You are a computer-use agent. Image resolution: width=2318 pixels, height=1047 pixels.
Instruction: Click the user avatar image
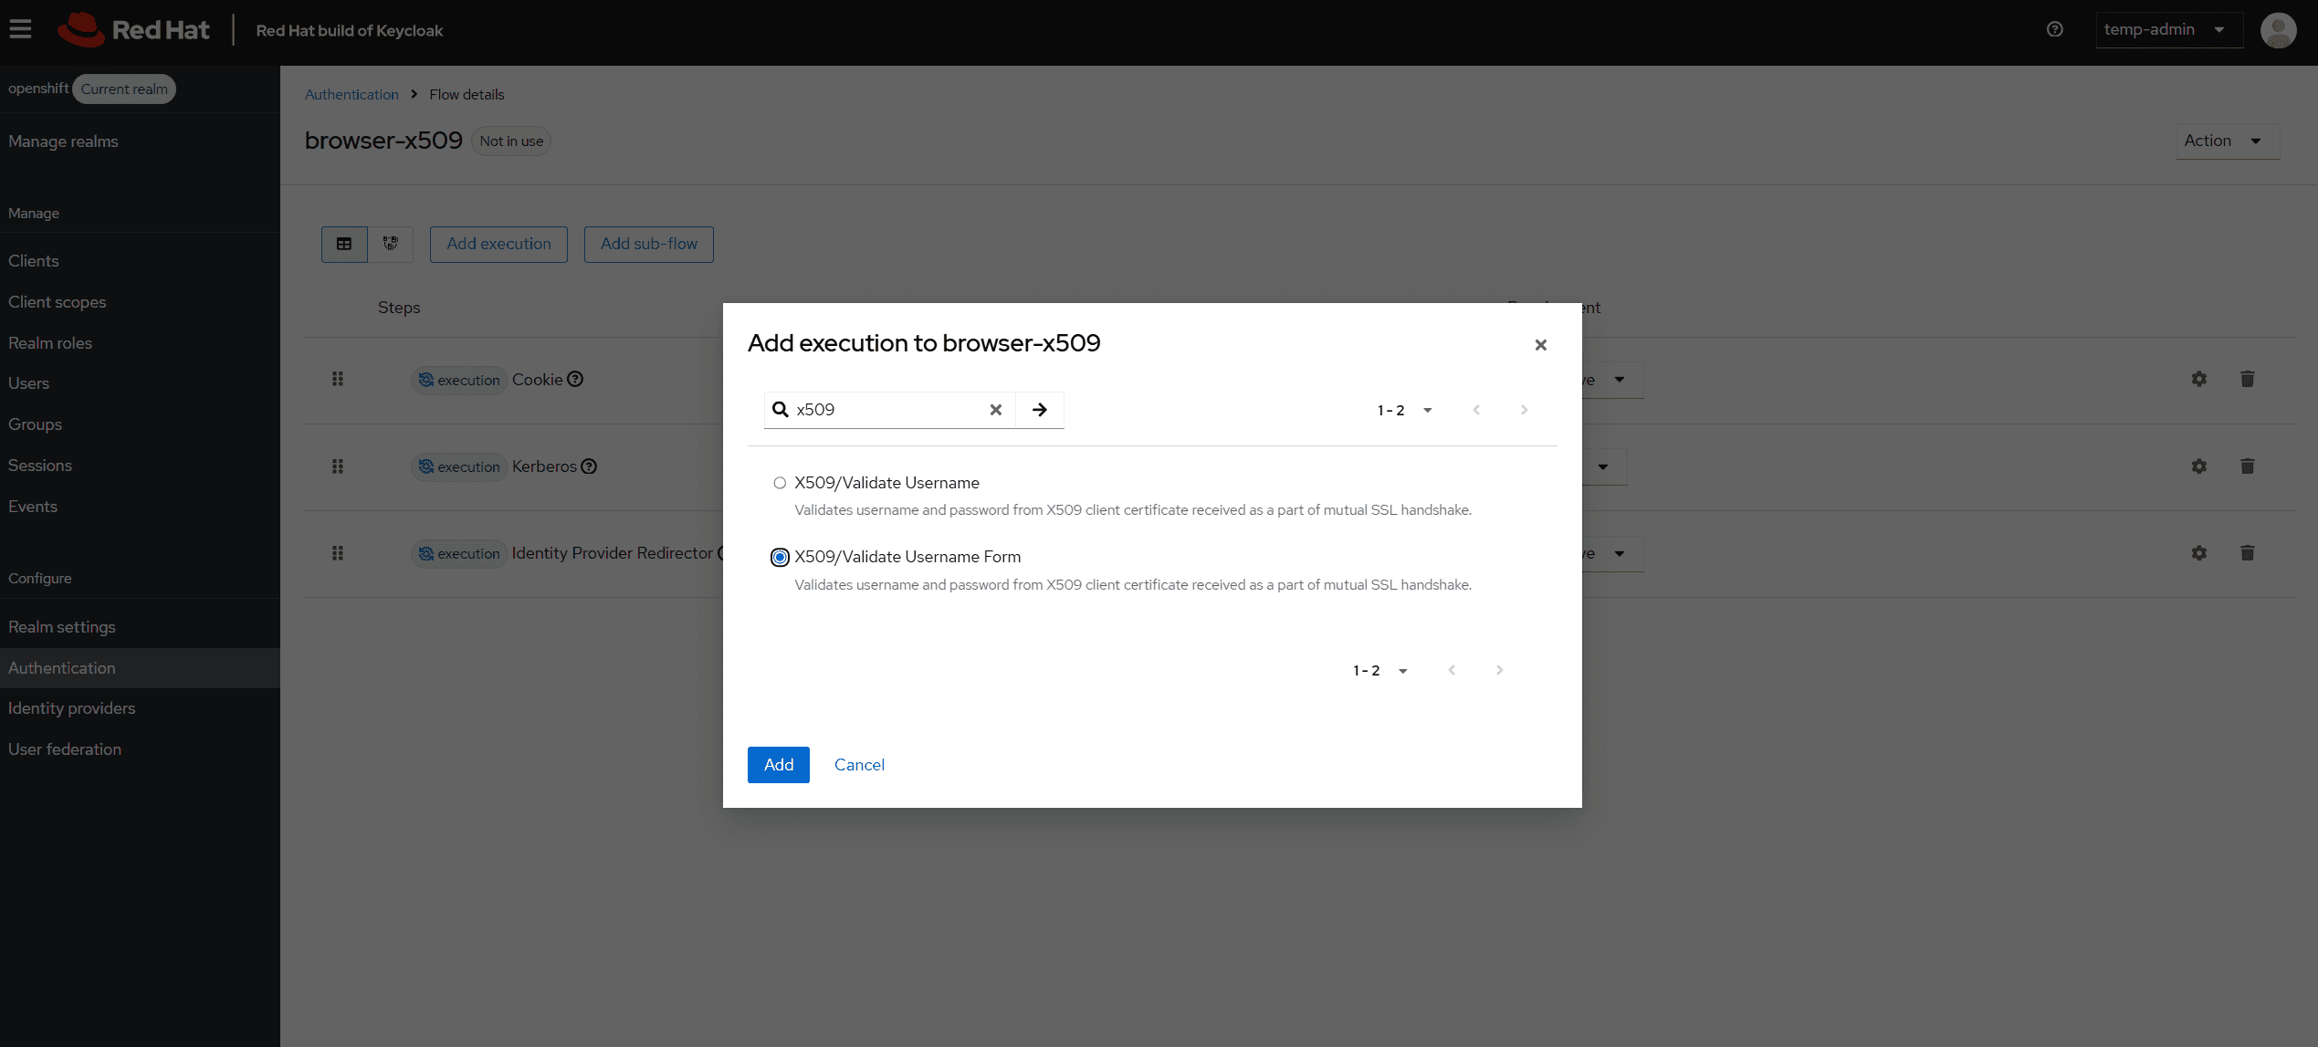(2278, 30)
